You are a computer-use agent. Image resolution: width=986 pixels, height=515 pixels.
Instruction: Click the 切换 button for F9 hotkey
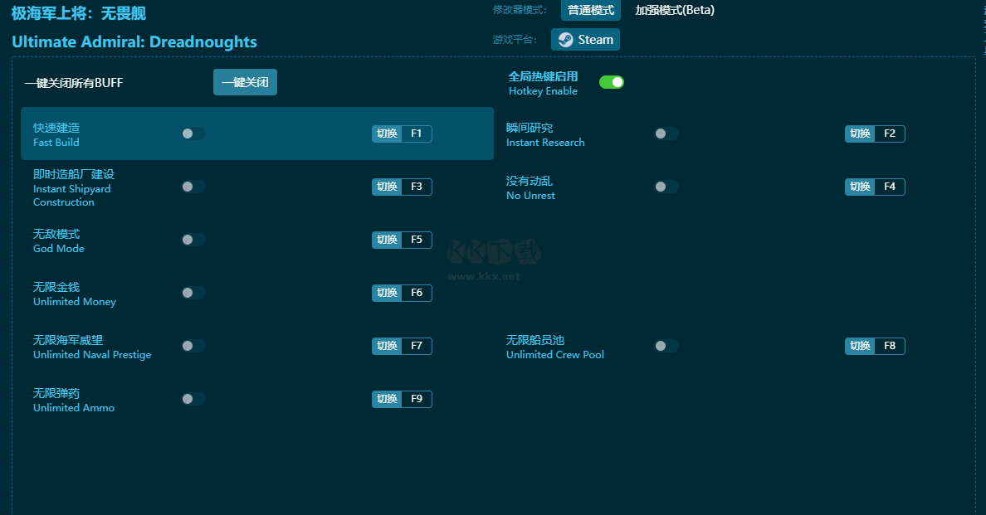click(x=387, y=399)
